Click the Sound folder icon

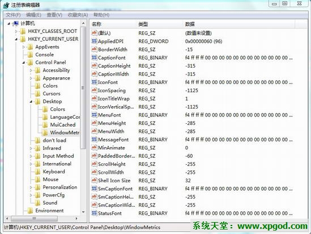[38, 203]
